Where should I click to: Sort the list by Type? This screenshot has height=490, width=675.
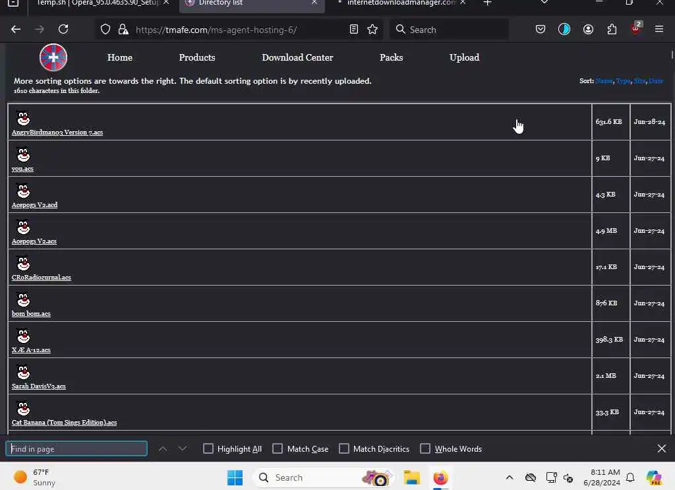click(623, 81)
